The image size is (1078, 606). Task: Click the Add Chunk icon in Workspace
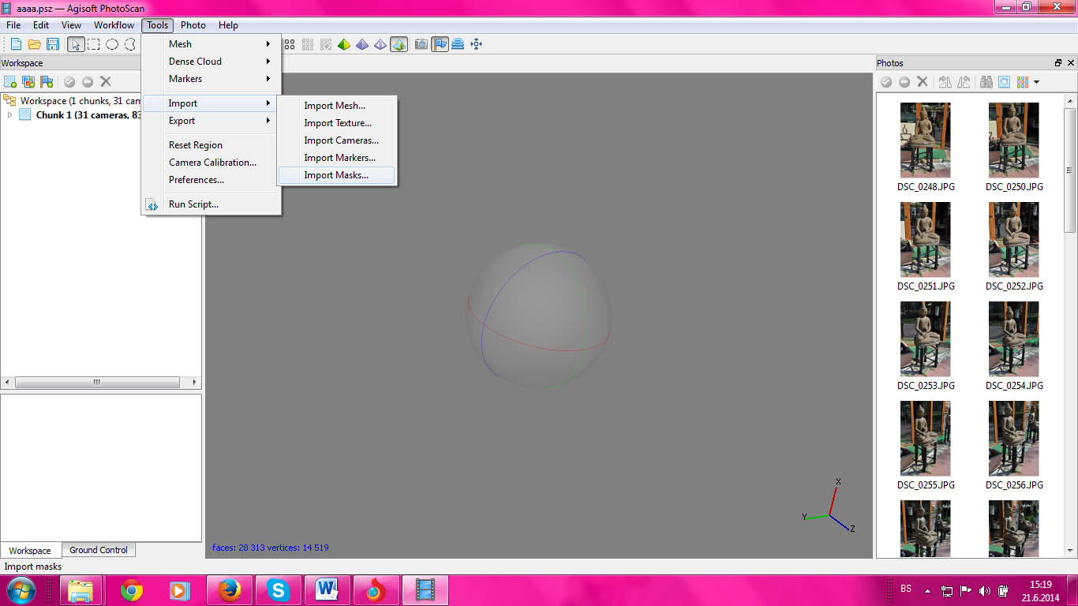coord(10,81)
